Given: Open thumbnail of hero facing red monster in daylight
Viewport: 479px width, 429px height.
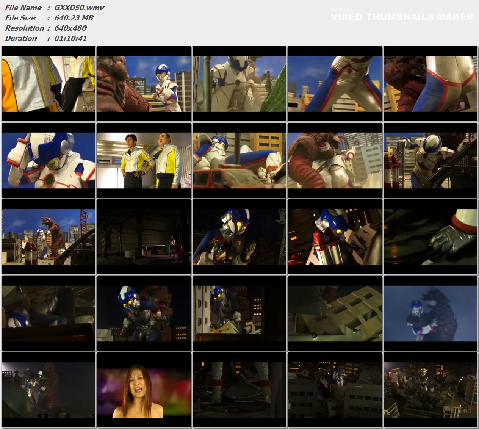Looking at the screenshot, I should pos(144,84).
